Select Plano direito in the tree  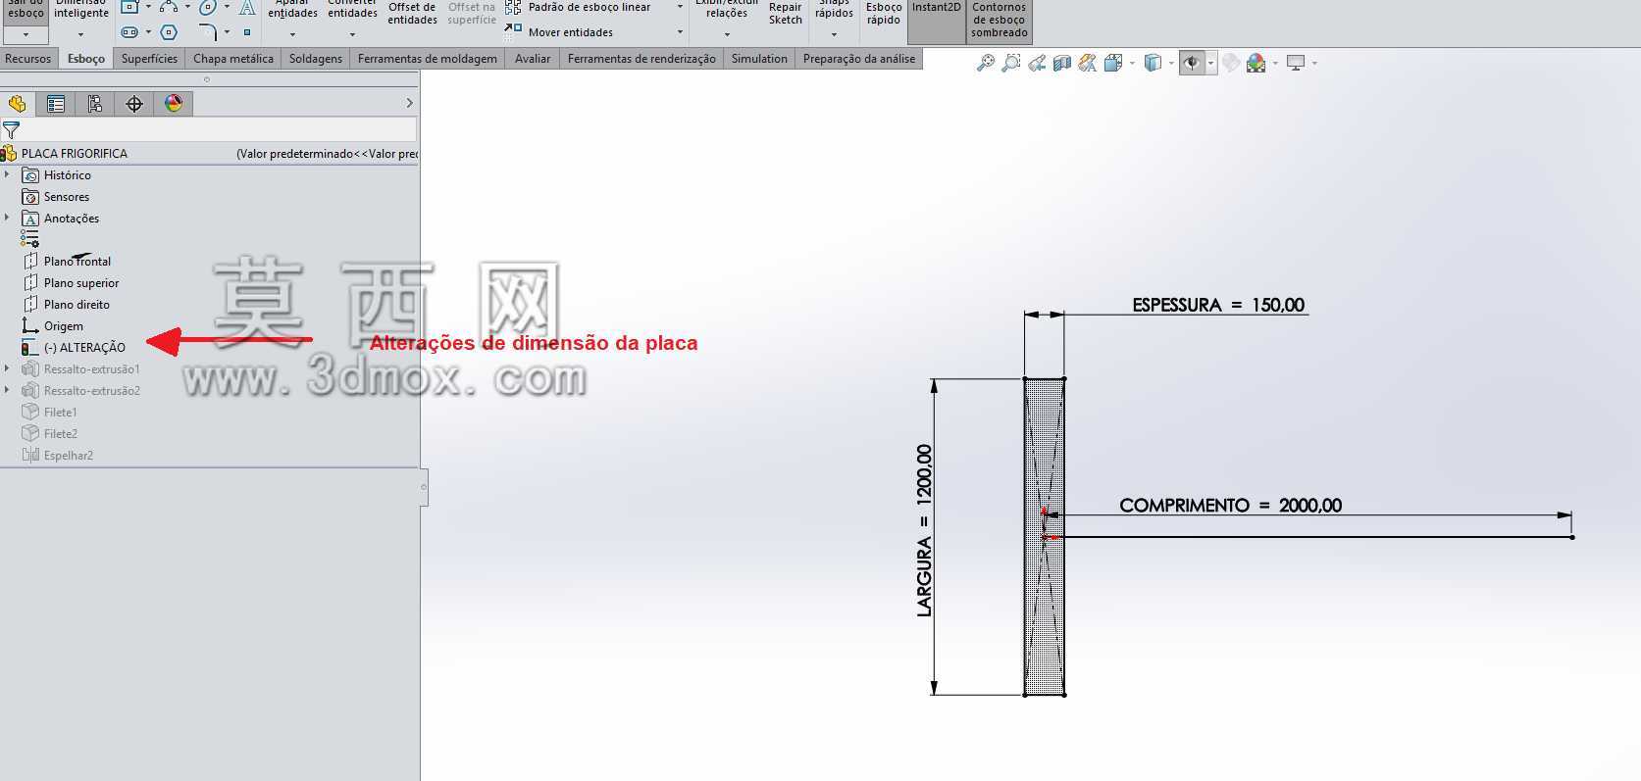(x=66, y=304)
